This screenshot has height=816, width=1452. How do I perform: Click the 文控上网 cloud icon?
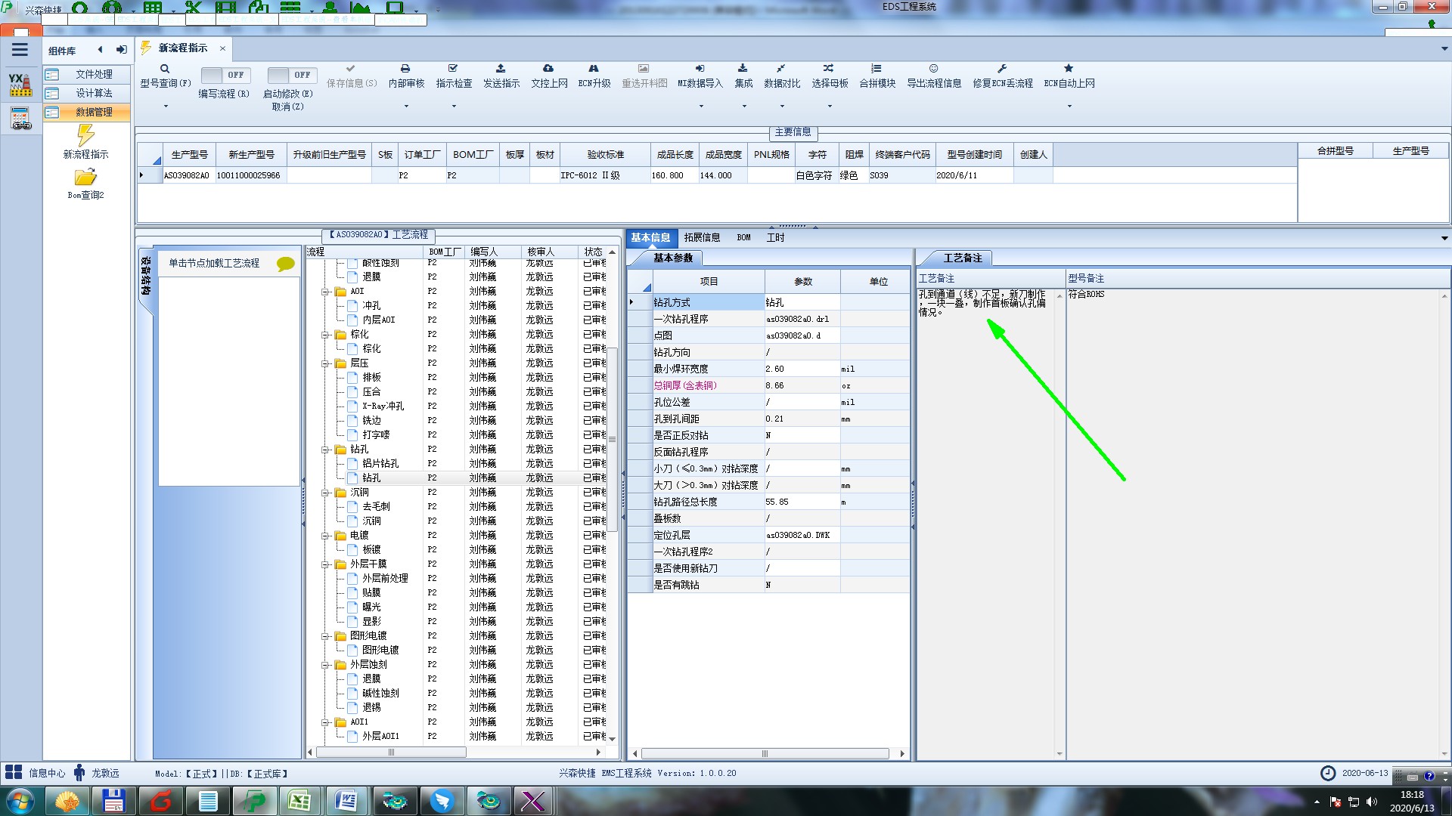click(548, 69)
